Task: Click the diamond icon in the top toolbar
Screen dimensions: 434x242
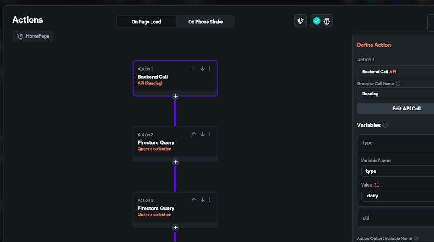Action: click(300, 21)
